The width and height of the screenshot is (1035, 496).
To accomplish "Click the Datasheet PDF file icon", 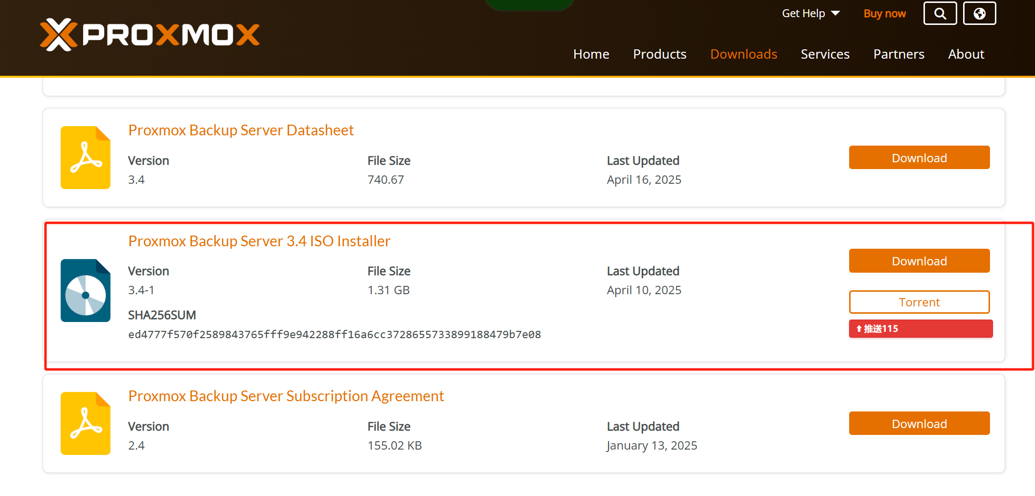I will [x=86, y=157].
